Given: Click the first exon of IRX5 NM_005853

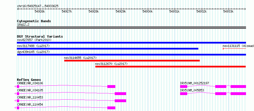Looking at the screenshot, I should [184, 94].
